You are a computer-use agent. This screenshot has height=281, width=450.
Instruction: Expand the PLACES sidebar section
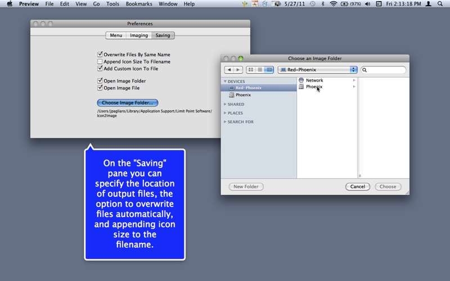pyautogui.click(x=225, y=113)
